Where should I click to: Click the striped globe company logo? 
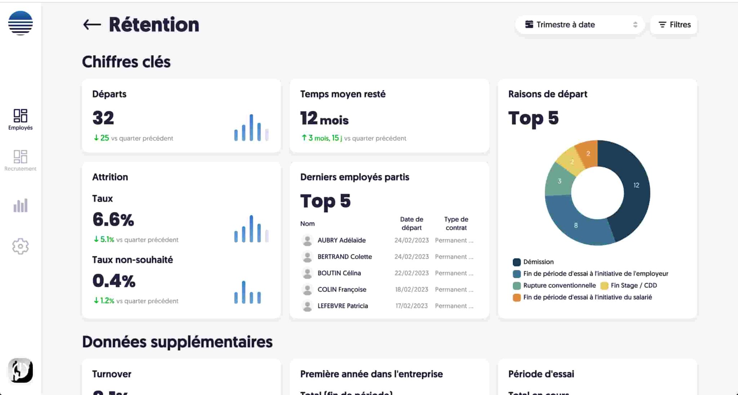pos(21,23)
